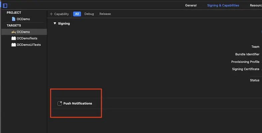Click the Provisioning Profile label

click(245, 62)
